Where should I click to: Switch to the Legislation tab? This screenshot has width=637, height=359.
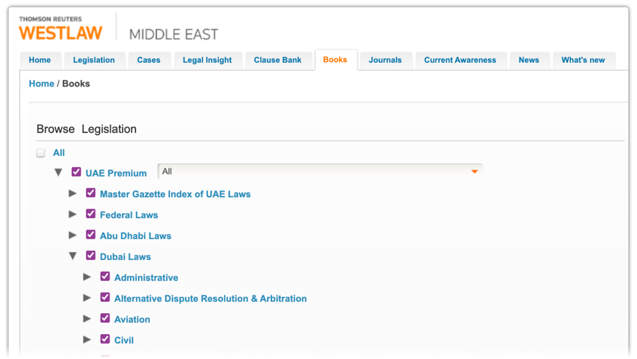point(94,60)
